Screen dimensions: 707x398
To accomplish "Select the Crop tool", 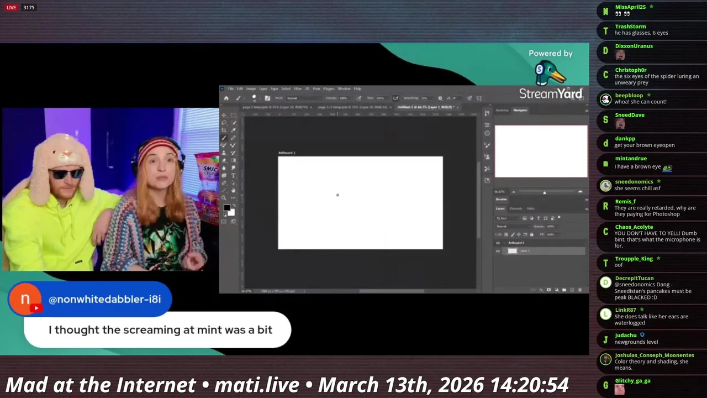I will [224, 130].
